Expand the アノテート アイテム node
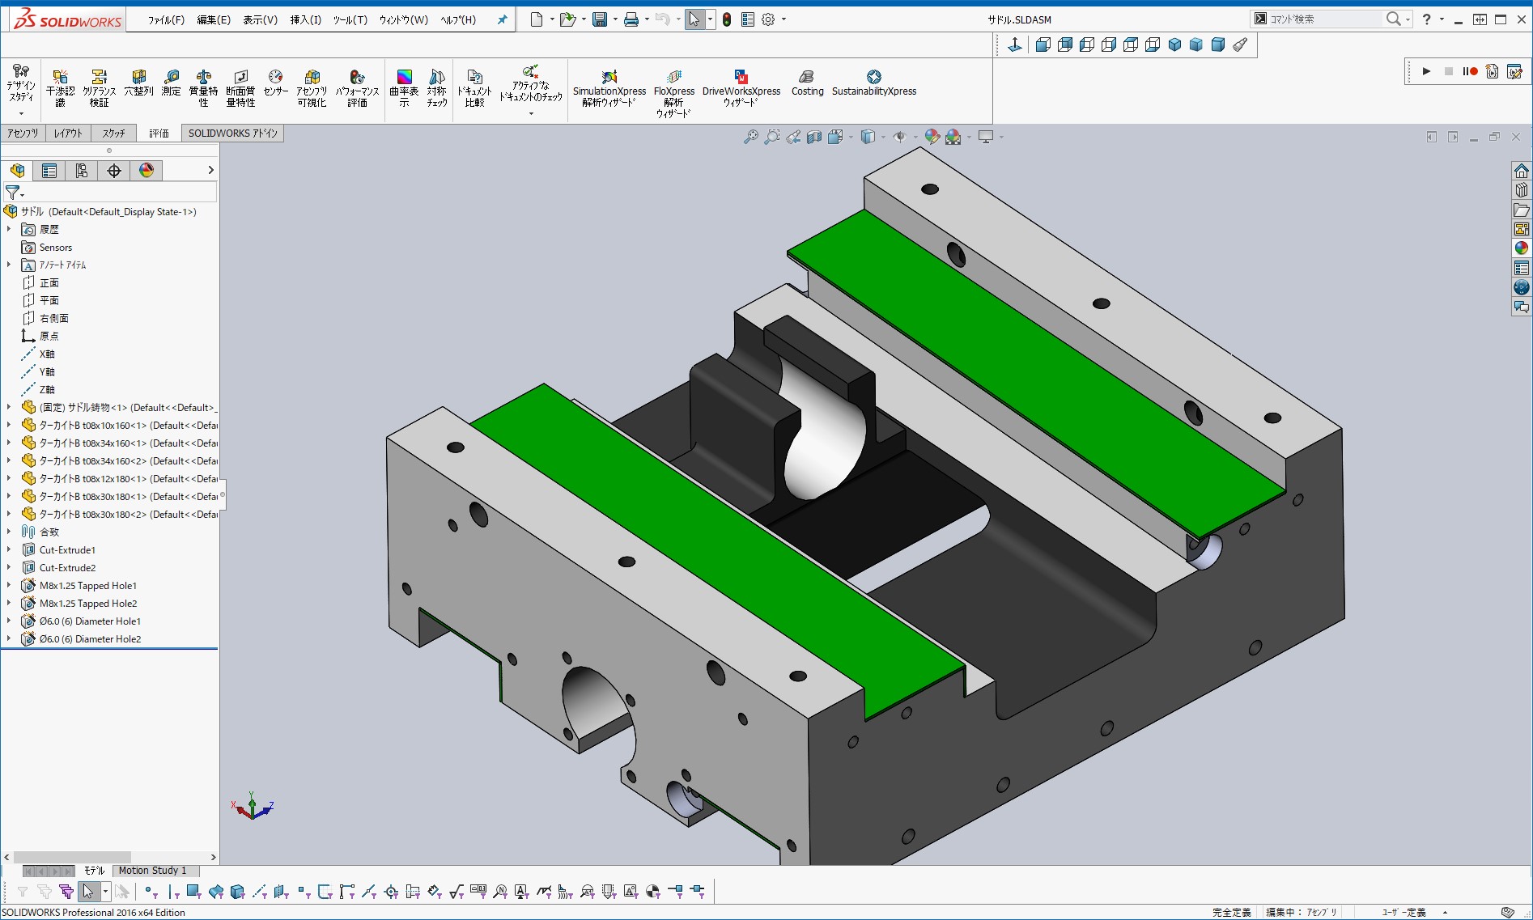 click(x=9, y=265)
